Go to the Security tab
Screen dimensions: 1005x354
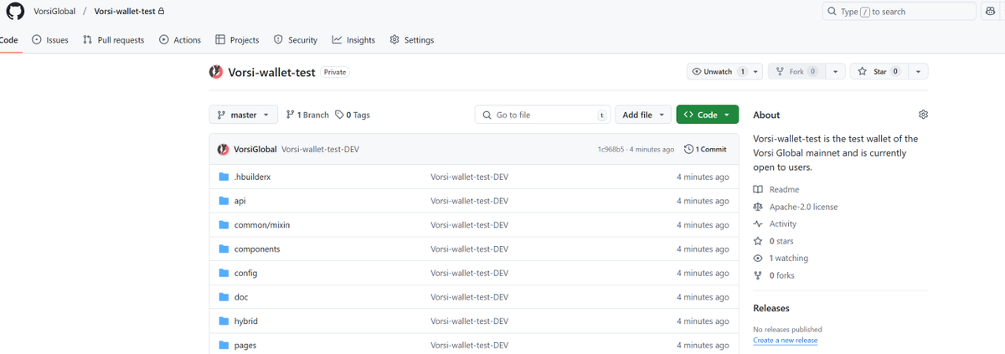[296, 39]
